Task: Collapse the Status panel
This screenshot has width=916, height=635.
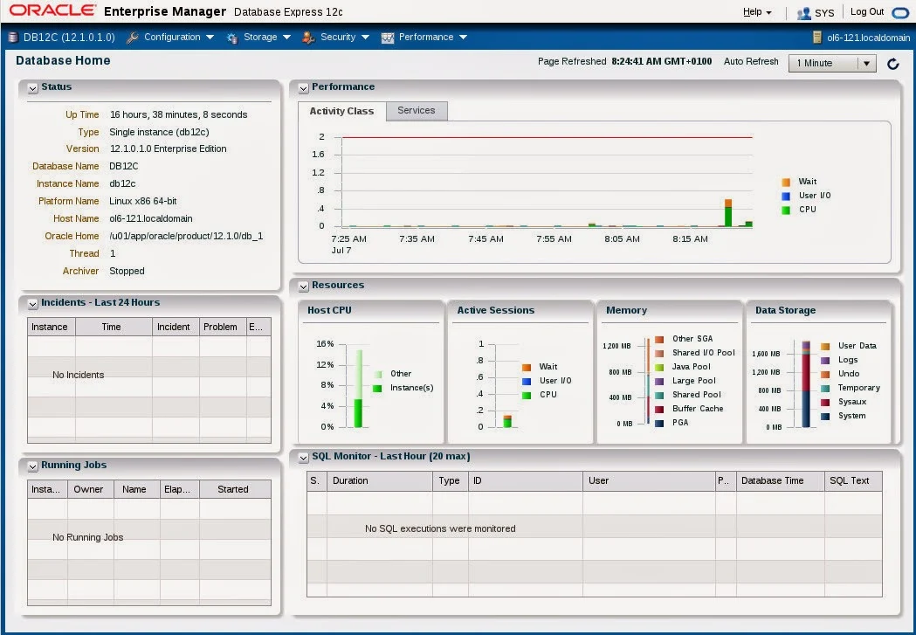Action: click(32, 88)
